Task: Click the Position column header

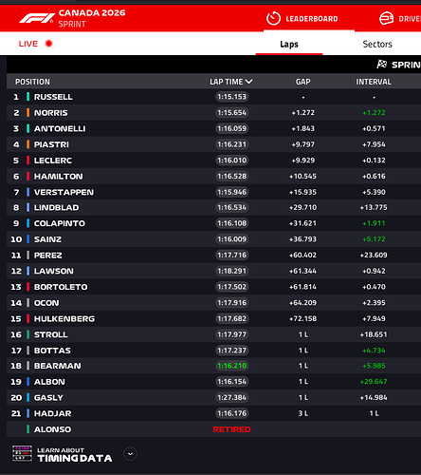Action: 32,82
